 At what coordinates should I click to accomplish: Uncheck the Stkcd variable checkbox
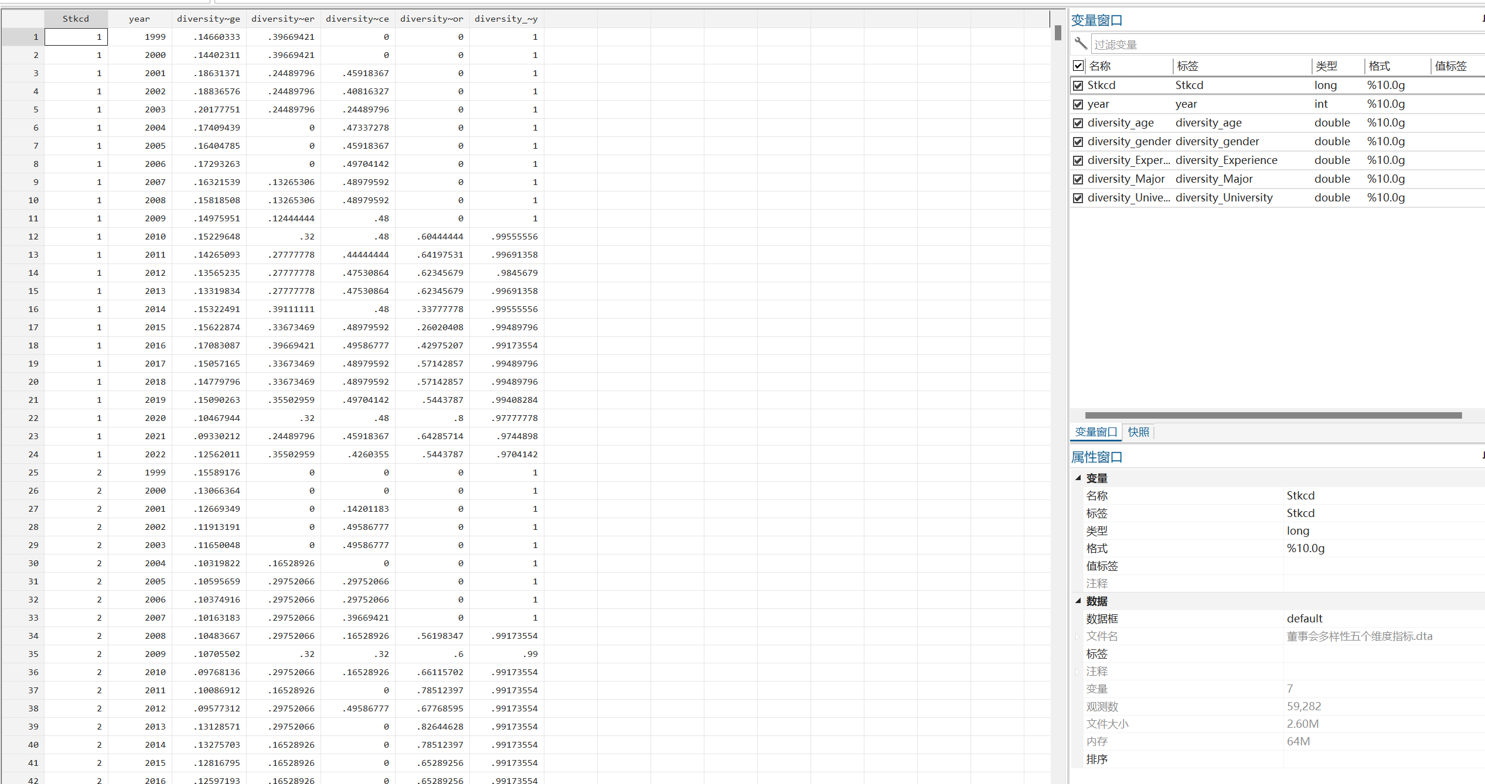[x=1078, y=85]
